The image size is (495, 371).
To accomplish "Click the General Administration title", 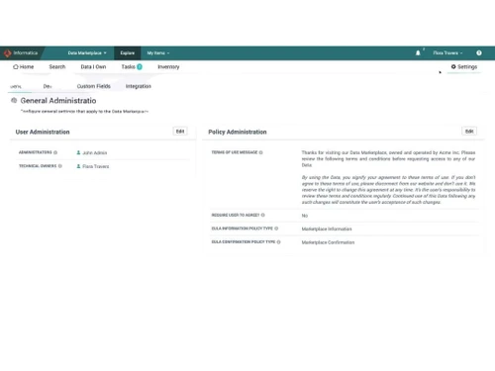I will coord(58,101).
